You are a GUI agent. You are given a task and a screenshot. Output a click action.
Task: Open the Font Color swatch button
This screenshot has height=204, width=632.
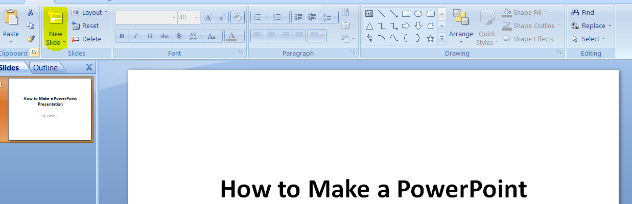(x=231, y=36)
